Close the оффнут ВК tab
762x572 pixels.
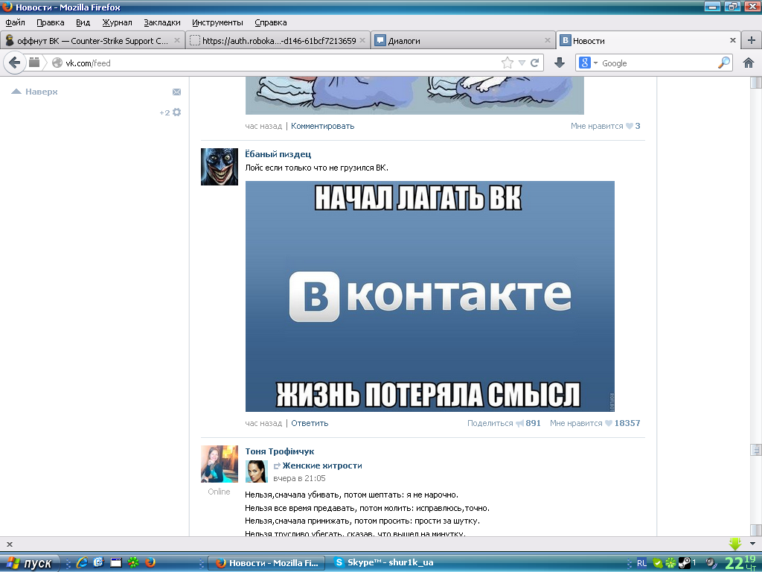coord(177,40)
